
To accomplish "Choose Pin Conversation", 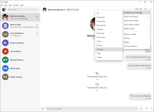I will click(136, 46).
